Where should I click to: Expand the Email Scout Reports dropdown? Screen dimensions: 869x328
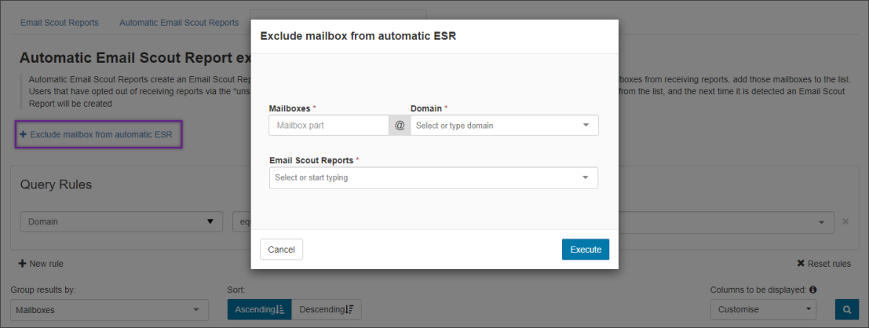[x=433, y=178]
